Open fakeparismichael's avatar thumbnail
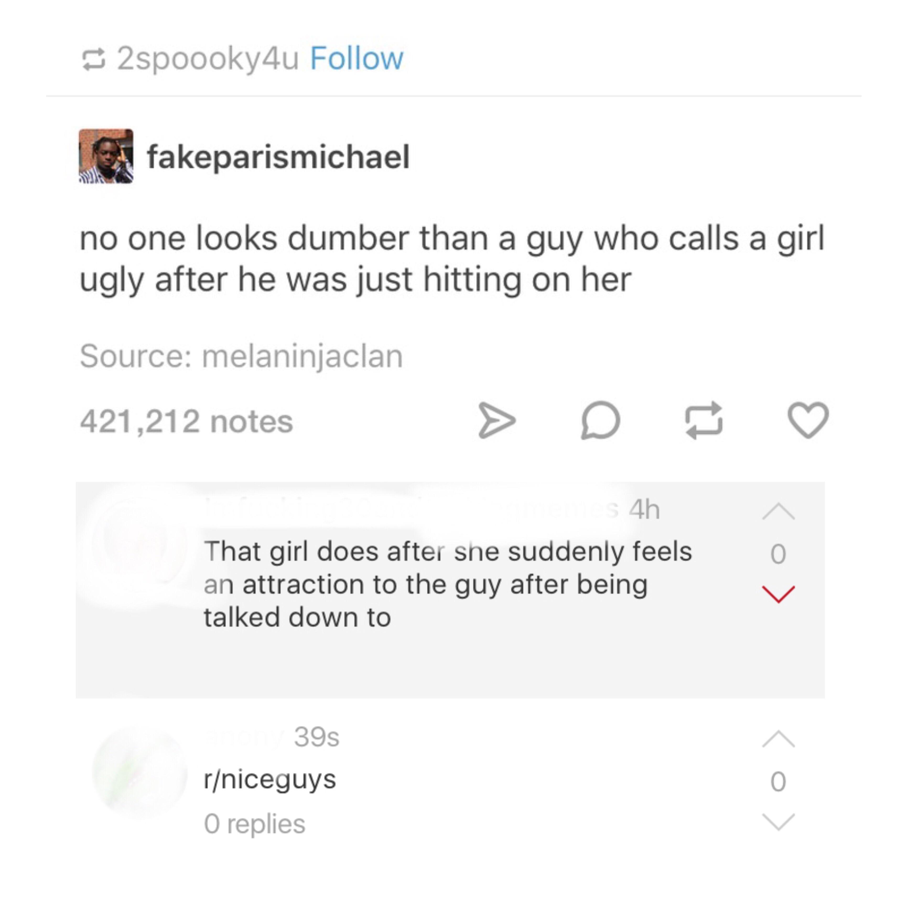 pos(106,156)
